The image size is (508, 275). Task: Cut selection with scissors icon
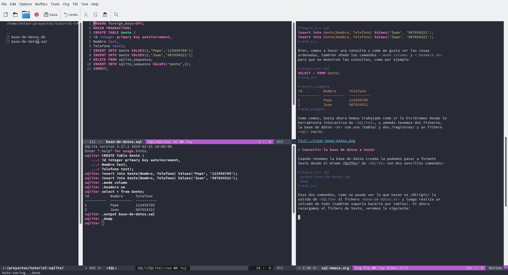coord(86,15)
